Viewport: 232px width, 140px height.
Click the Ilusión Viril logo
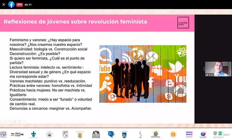click(x=183, y=22)
